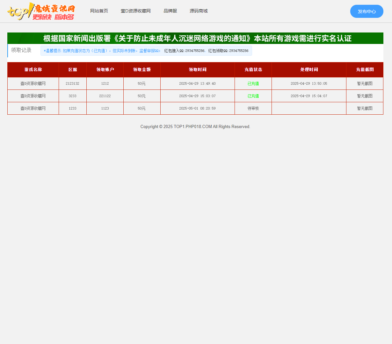The height and width of the screenshot is (344, 392).
Task: Click server cell 2123132
Action: (x=73, y=83)
